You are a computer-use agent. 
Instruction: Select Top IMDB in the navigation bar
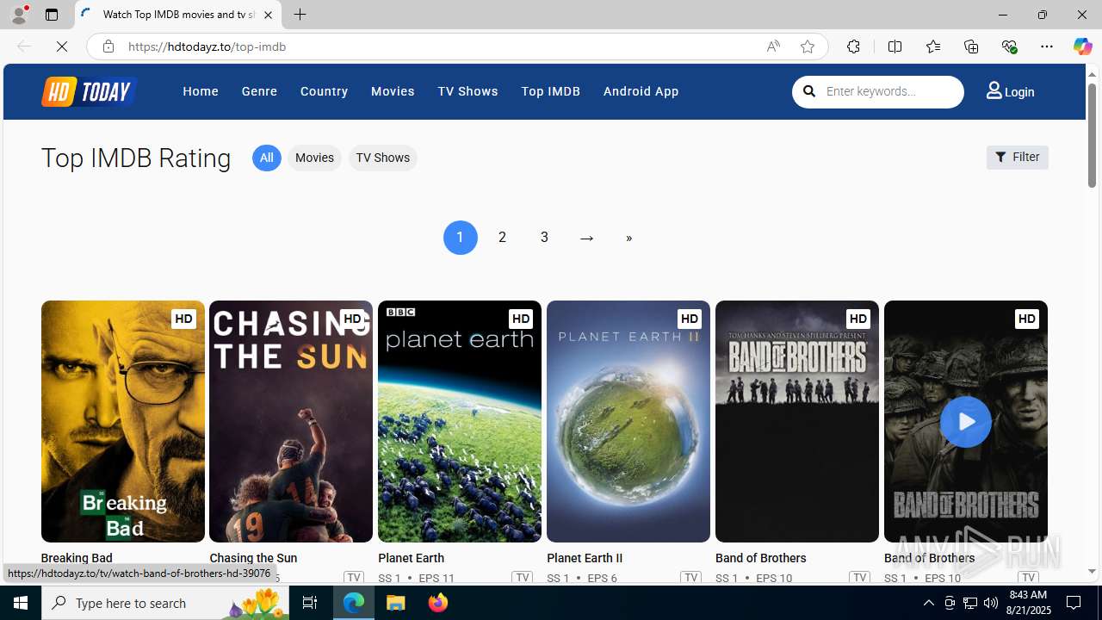coord(550,91)
